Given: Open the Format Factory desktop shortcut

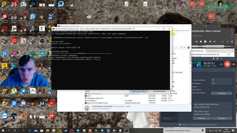Looking at the screenshot, I should point(23,5).
